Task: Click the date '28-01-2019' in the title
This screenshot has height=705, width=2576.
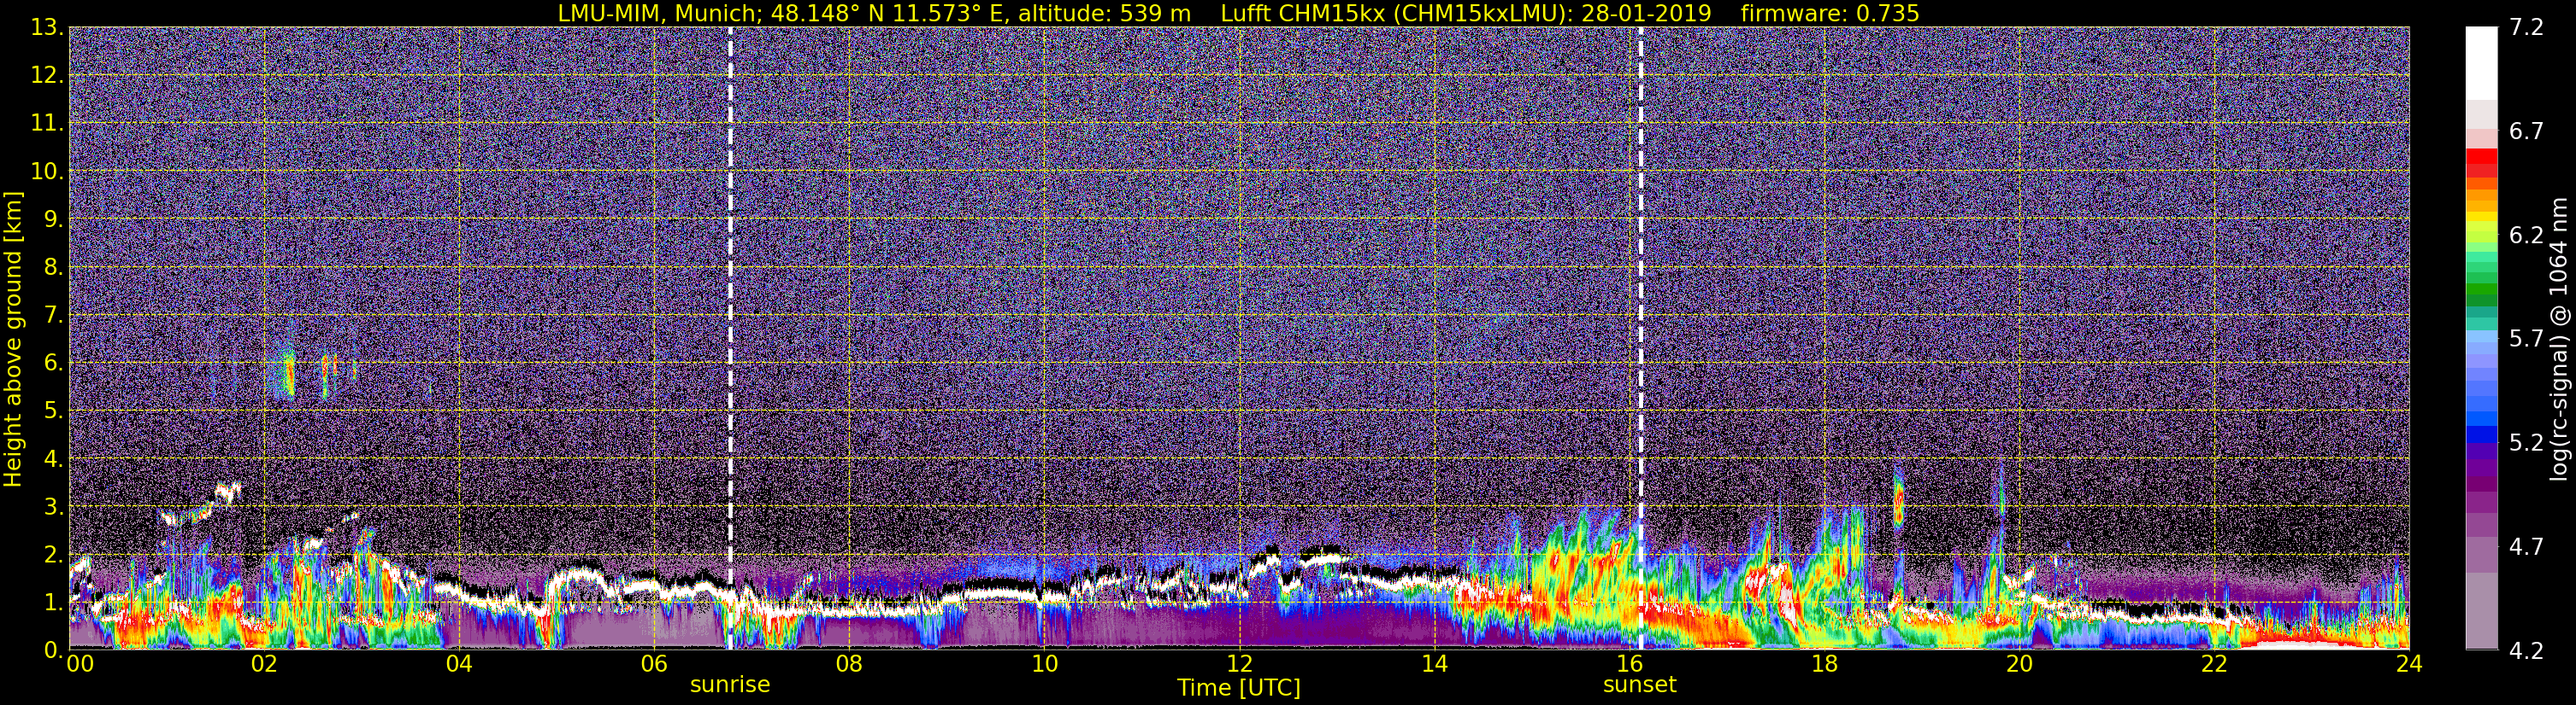Action: coord(1646,13)
